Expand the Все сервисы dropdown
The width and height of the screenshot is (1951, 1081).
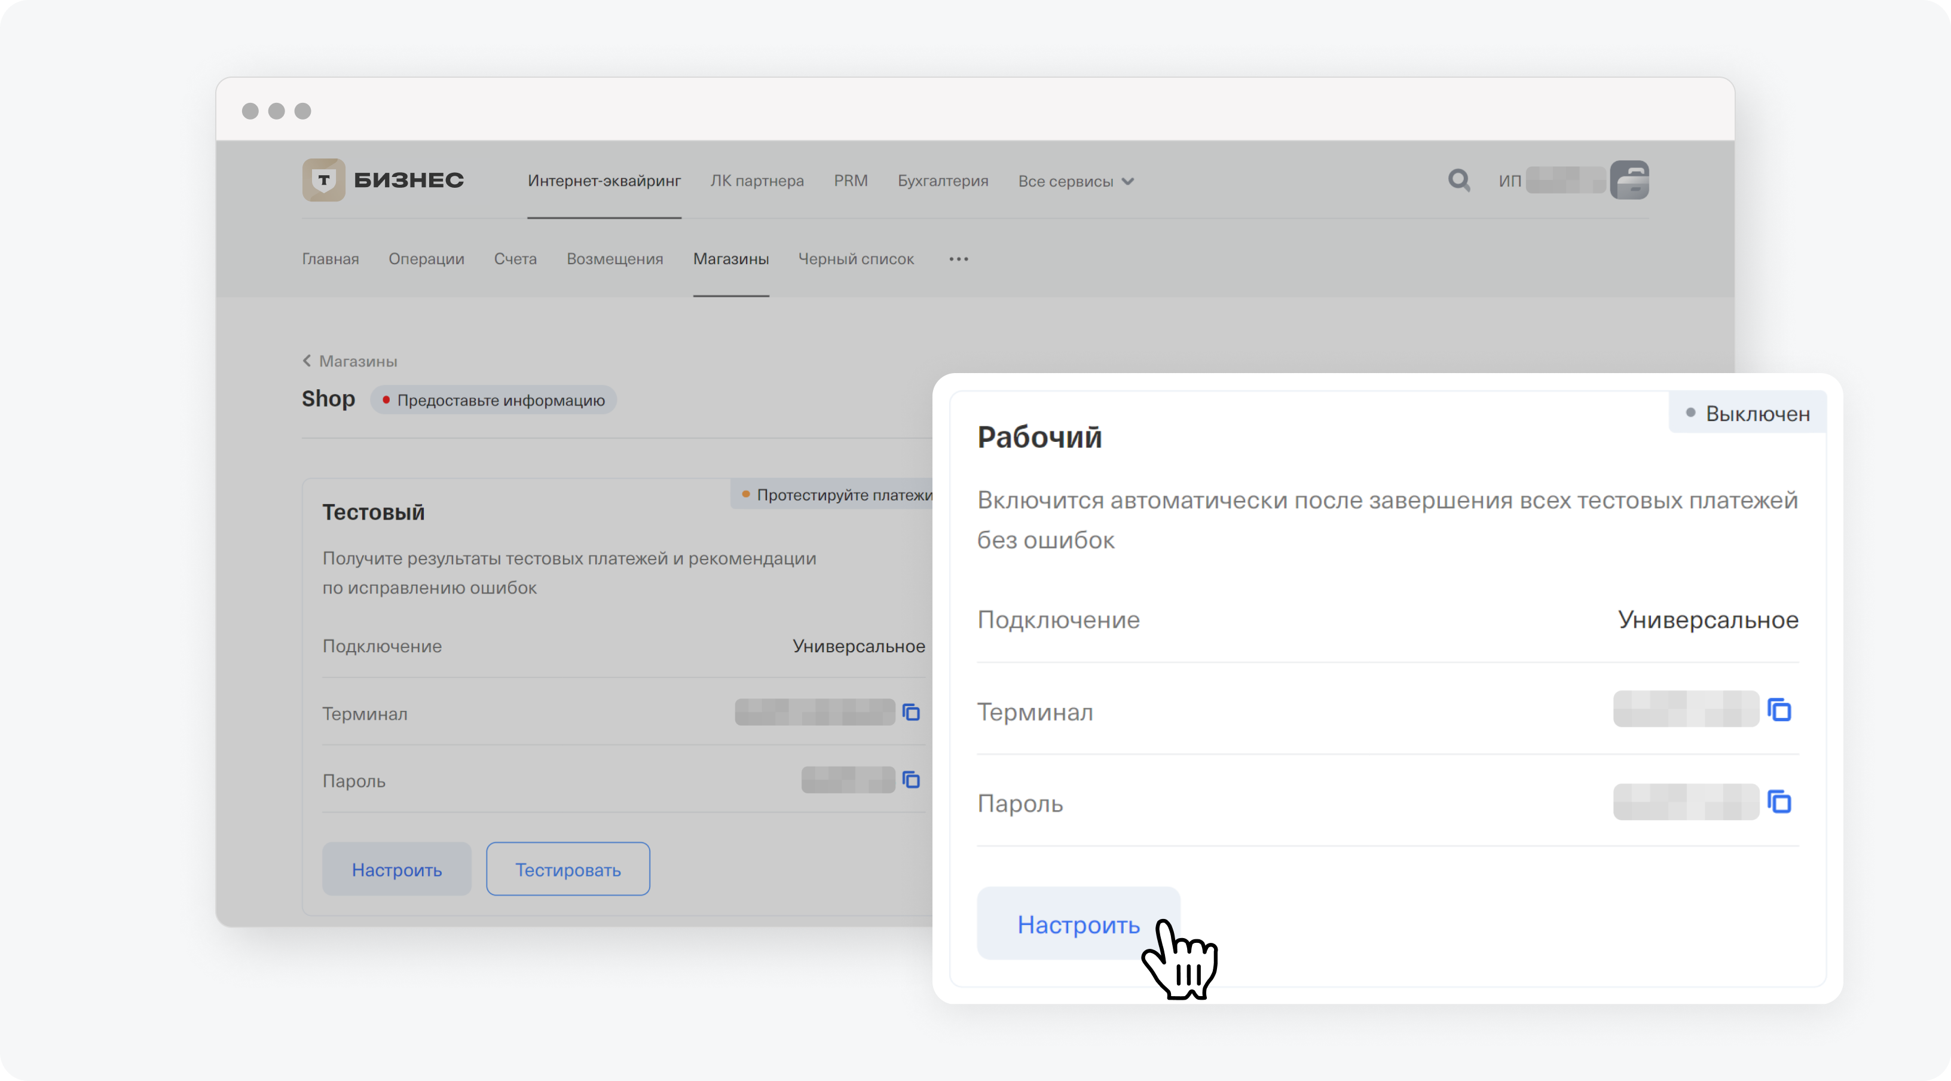(x=1075, y=181)
